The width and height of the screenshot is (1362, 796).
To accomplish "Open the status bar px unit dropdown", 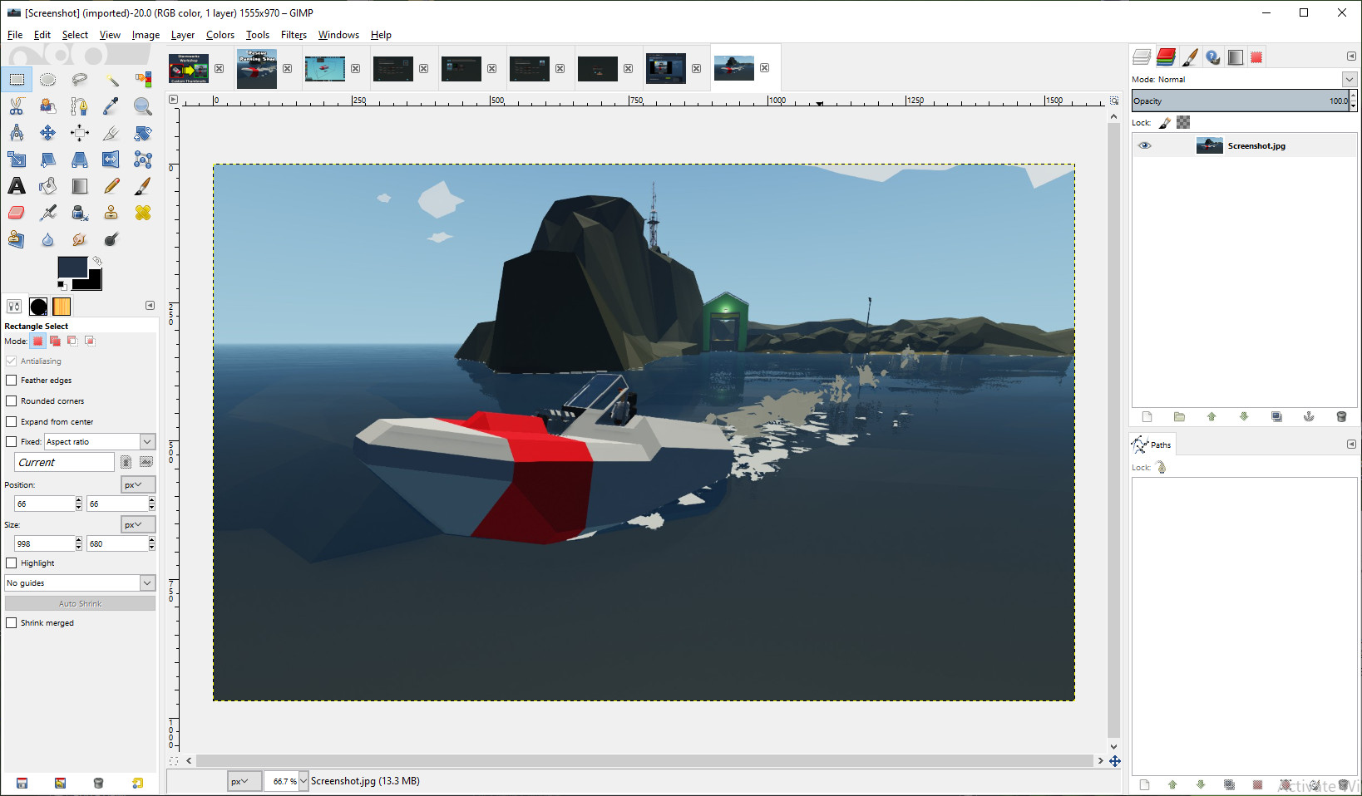I will 244,781.
